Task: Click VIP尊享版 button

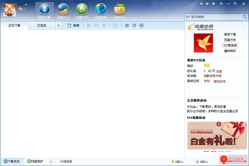Action: (230, 45)
